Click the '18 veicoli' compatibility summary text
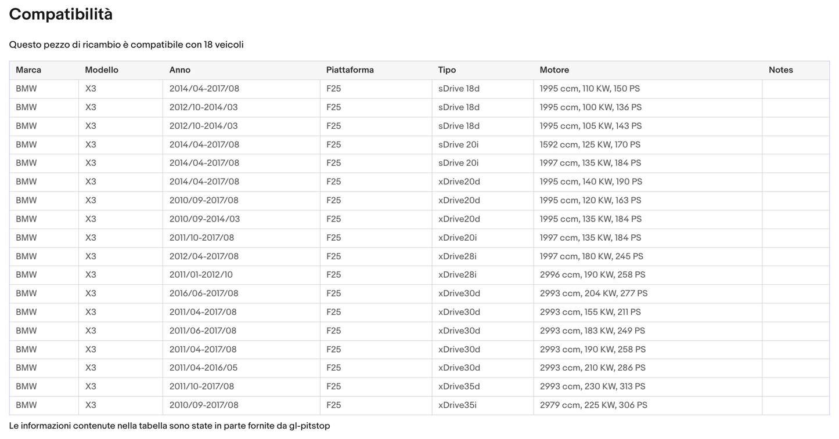Screen dimensions: 839x439 click(224, 45)
